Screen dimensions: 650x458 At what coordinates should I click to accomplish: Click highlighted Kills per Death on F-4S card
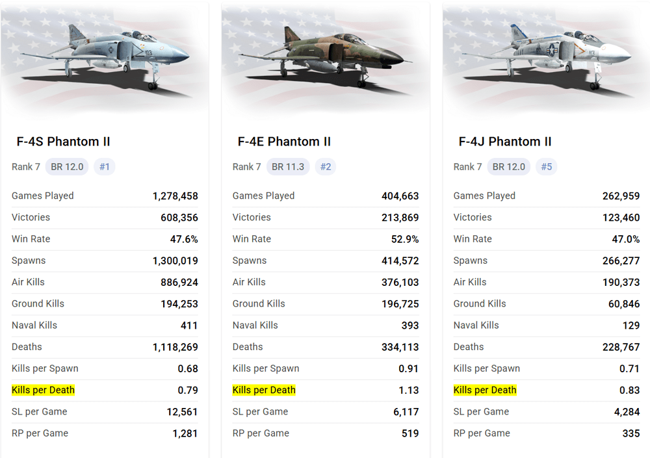tap(43, 390)
